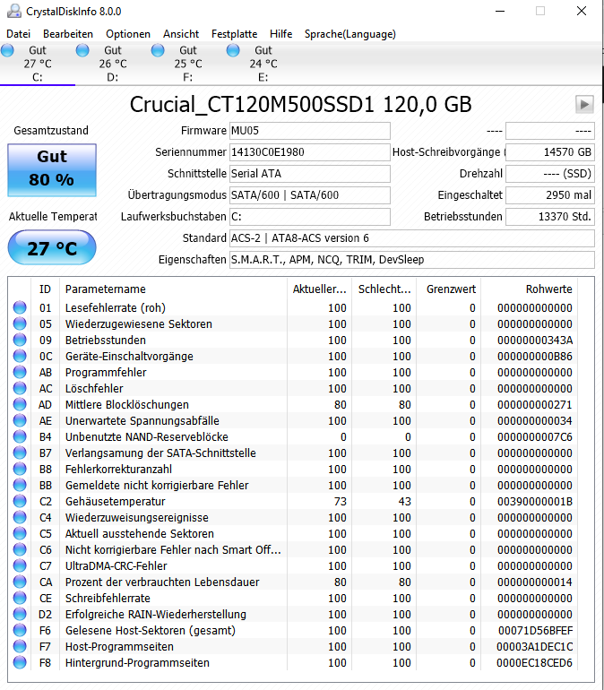This screenshot has height=690, width=604.
Task: Click the Firmware field MU05
Action: (x=310, y=131)
